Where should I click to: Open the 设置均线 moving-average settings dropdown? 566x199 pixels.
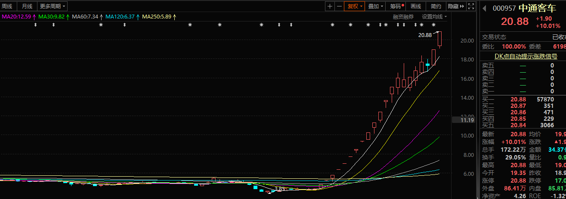point(434,17)
